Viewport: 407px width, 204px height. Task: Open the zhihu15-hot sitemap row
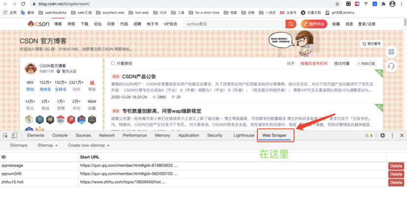tap(194, 182)
